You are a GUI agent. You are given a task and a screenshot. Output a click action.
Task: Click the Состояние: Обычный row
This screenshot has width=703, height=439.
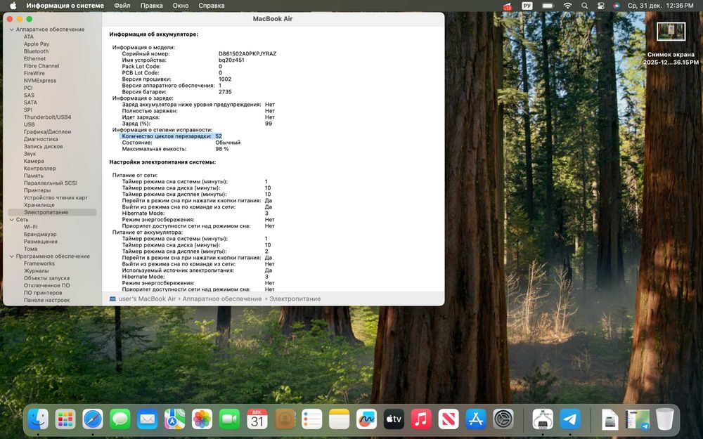(x=181, y=143)
